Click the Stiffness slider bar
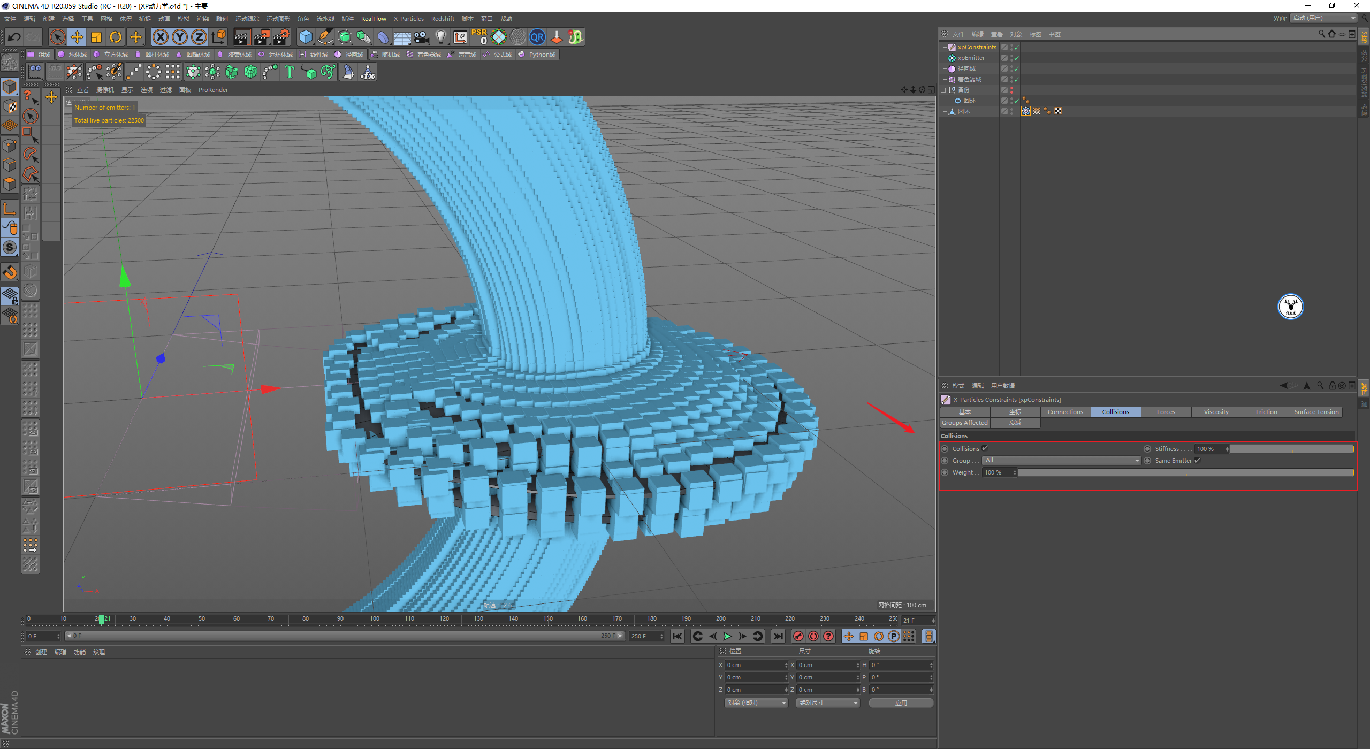 [1291, 449]
